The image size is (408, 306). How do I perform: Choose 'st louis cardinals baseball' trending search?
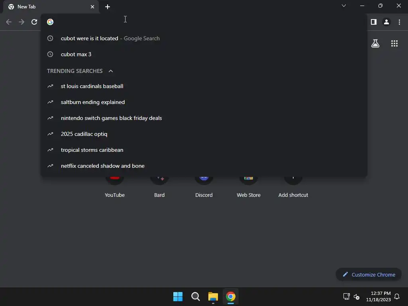tap(204, 86)
